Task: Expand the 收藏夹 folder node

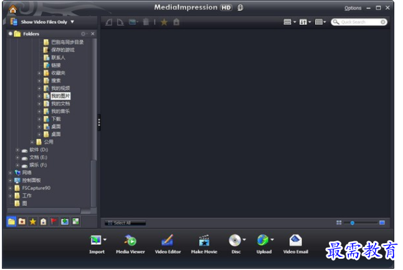Action: coord(39,73)
